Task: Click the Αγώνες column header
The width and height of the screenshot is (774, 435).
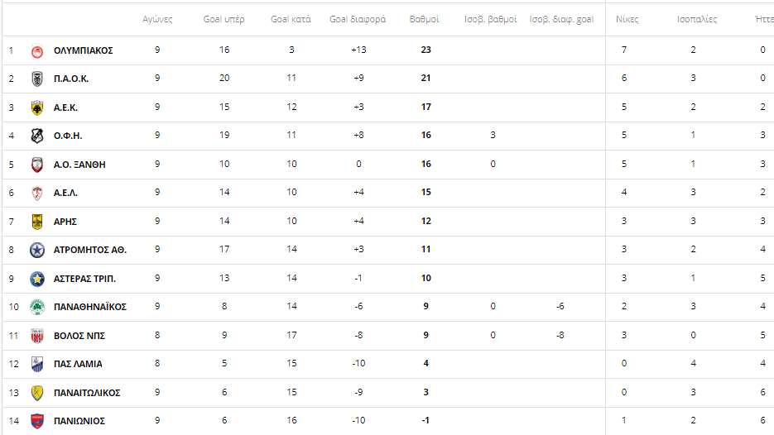Action: tap(157, 19)
